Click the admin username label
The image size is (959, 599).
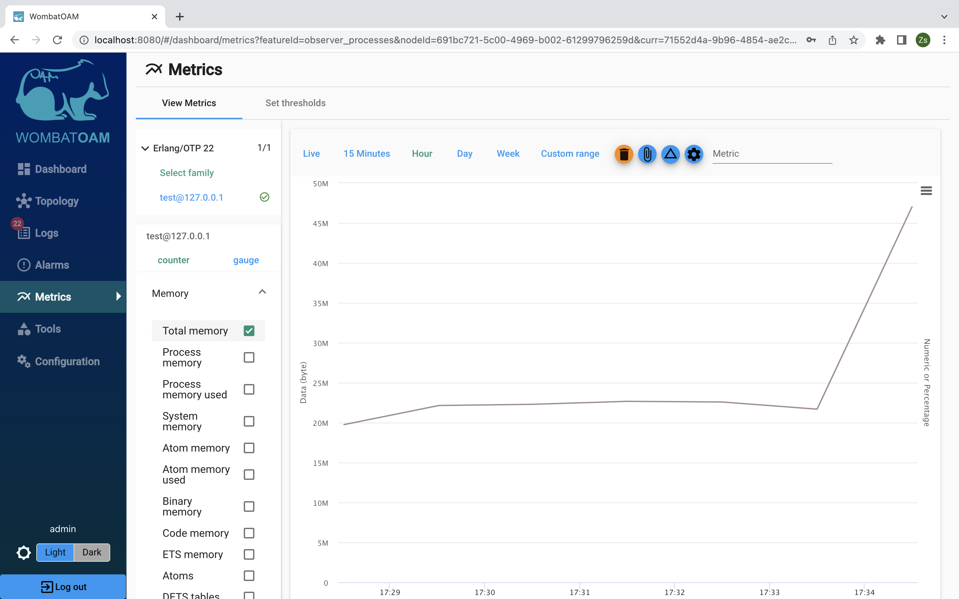[63, 529]
